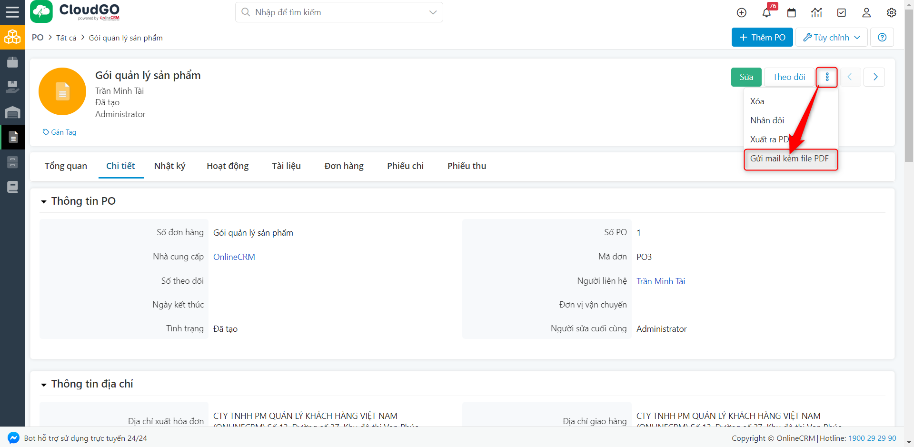The image size is (914, 447).
Task: Click the quick create plus icon
Action: (741, 13)
